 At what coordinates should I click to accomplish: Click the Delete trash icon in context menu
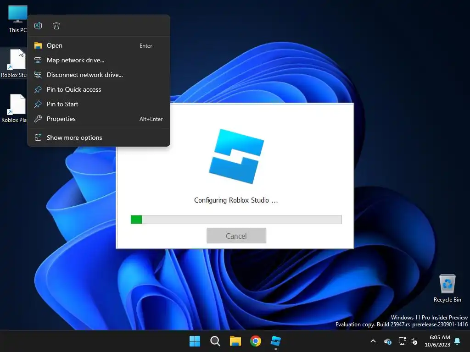coord(56,26)
